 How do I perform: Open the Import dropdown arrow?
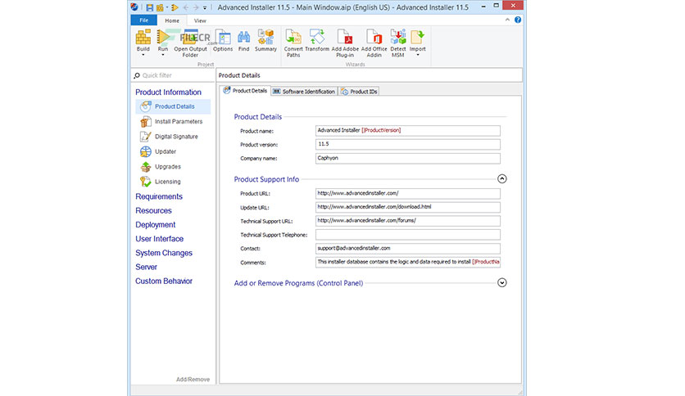418,55
